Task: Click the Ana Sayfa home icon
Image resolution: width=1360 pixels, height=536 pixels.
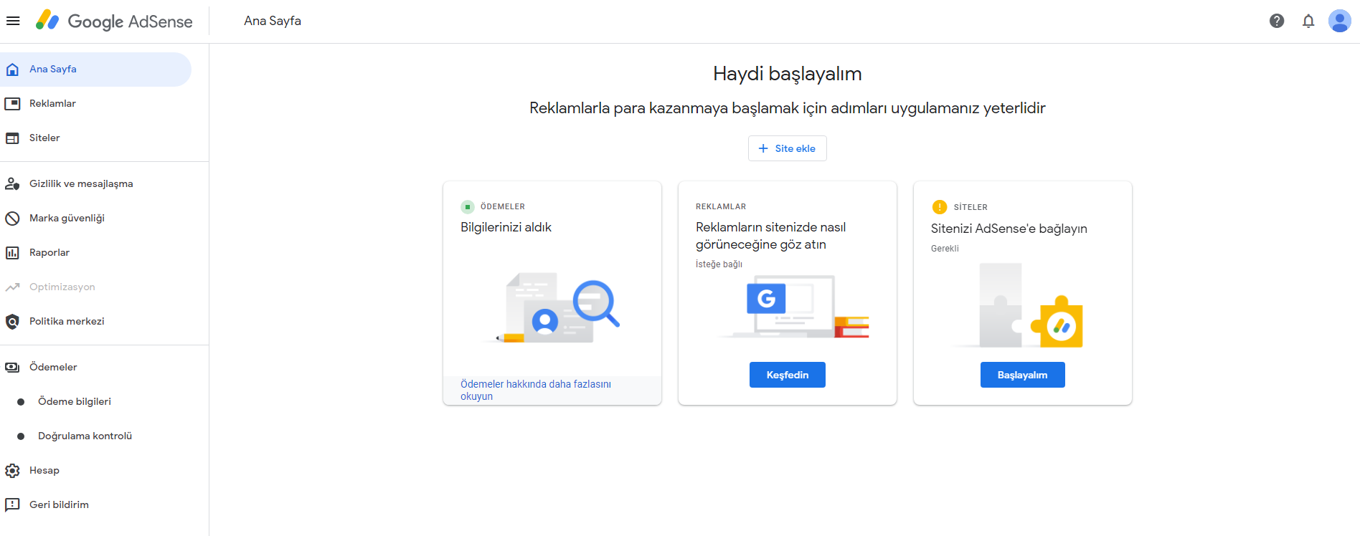Action: click(x=12, y=70)
